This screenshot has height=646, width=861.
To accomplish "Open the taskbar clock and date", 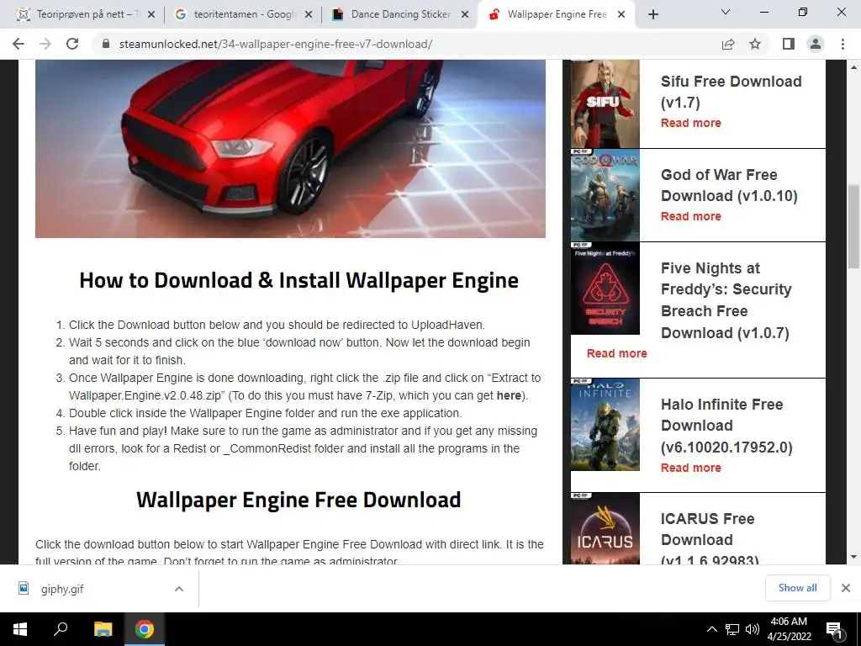I will pos(789,629).
